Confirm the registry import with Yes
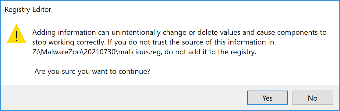Image resolution: width=340 pixels, height=111 pixels. [267, 98]
